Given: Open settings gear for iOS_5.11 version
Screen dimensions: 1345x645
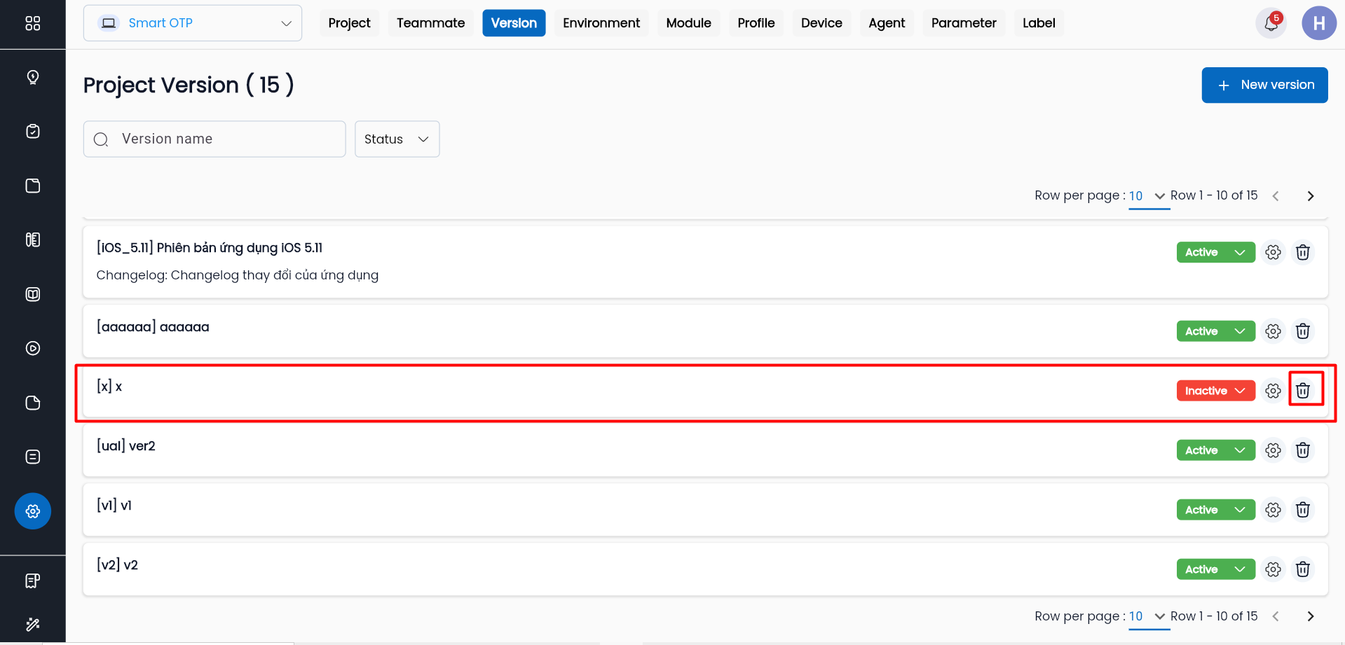Looking at the screenshot, I should 1273,252.
